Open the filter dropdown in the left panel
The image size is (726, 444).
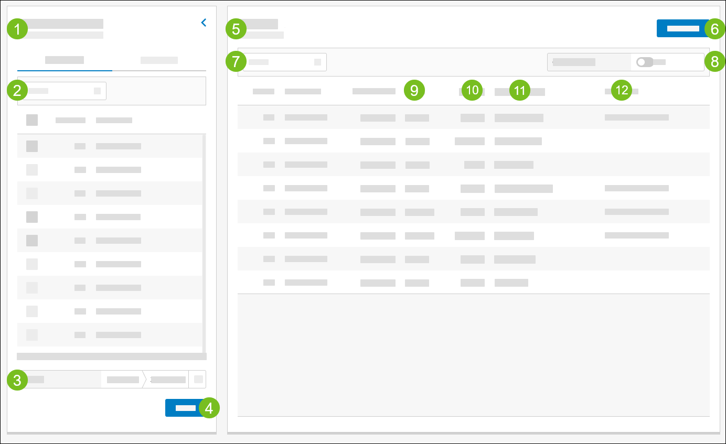[65, 91]
